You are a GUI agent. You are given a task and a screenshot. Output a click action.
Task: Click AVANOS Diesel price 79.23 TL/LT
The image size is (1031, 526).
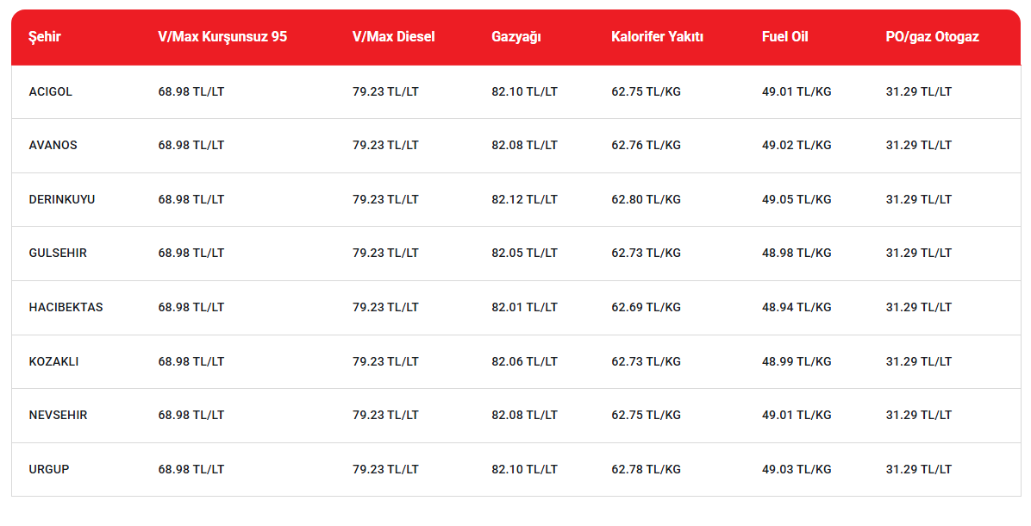[x=385, y=145]
